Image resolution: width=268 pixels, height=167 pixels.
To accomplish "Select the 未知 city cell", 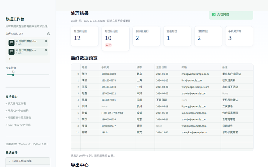I will point(145,94).
